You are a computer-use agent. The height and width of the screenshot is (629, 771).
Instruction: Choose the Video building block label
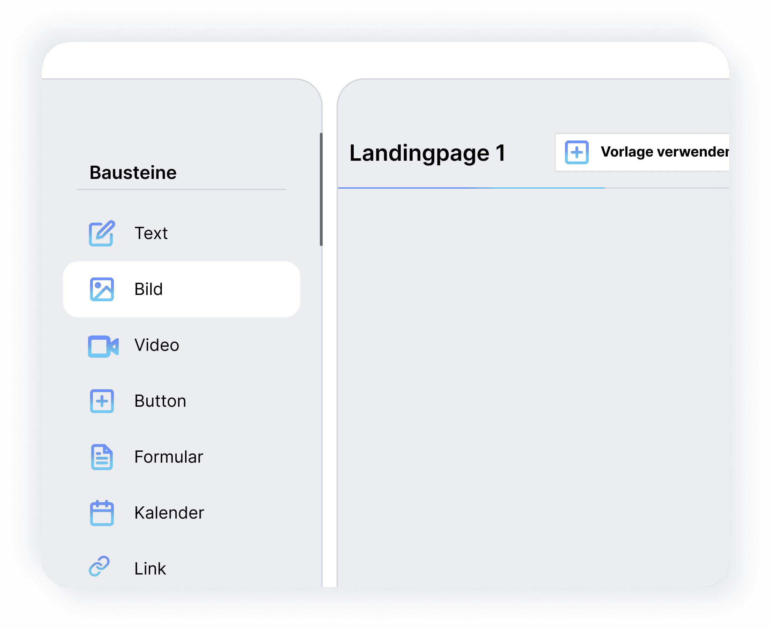pos(156,345)
